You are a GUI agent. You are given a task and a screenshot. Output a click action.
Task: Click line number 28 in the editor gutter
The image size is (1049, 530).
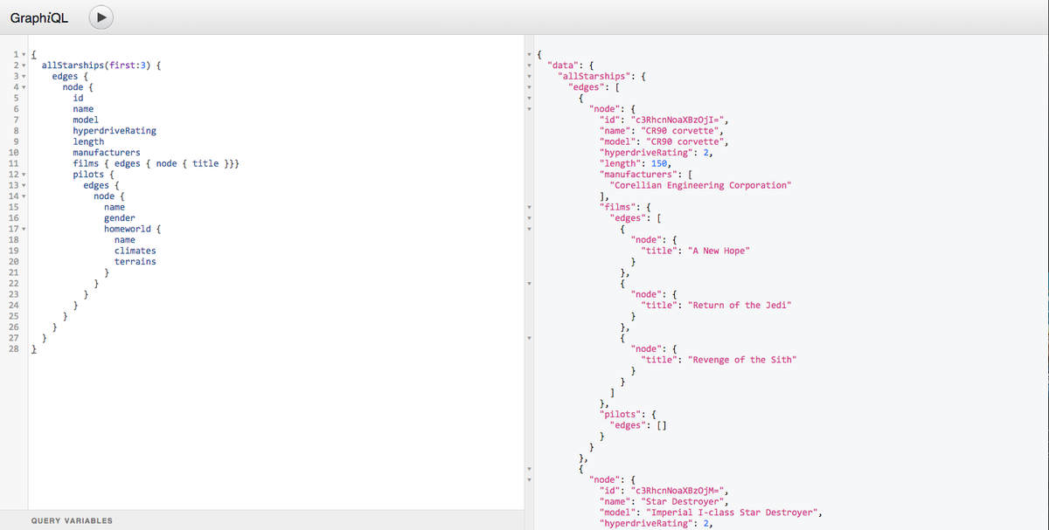coord(13,348)
